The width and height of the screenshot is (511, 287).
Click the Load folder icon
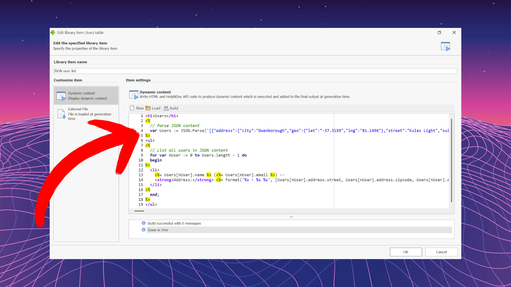pyautogui.click(x=148, y=108)
